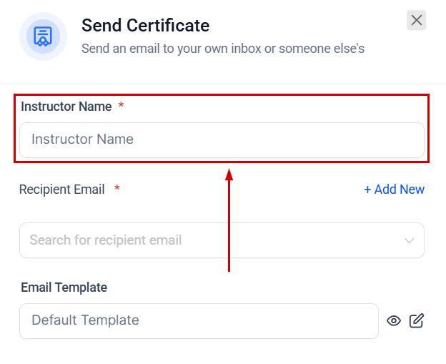Click the edit email template pencil icon

click(x=417, y=321)
